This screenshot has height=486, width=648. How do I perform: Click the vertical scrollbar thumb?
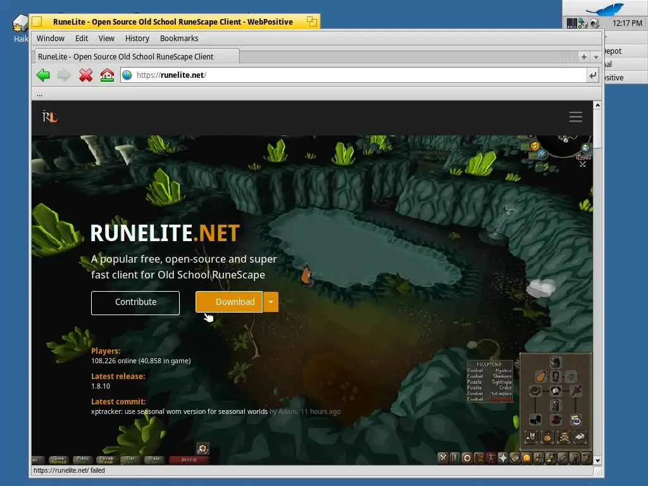pyautogui.click(x=597, y=129)
